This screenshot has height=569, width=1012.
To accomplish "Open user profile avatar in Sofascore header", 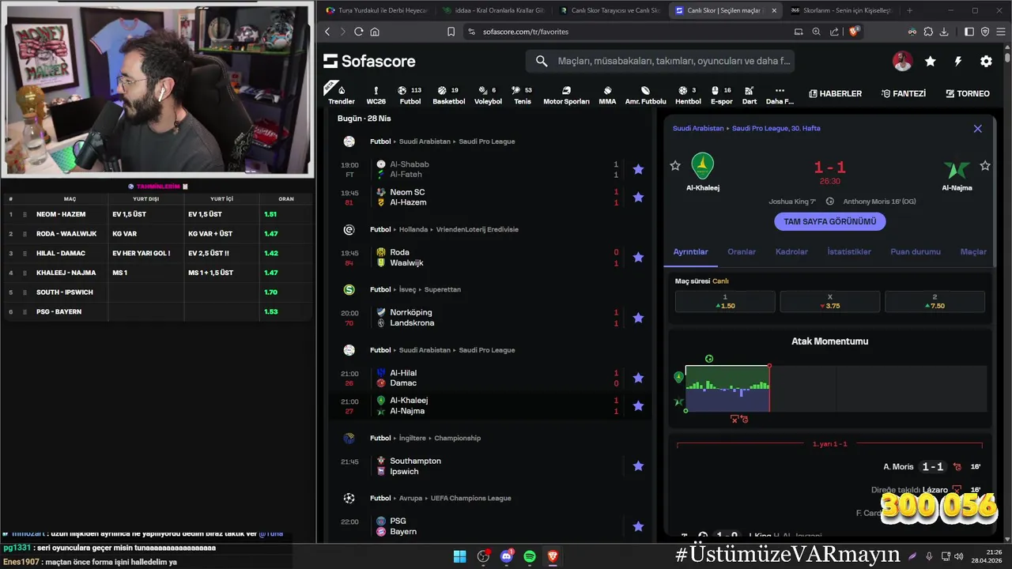I will pos(902,61).
